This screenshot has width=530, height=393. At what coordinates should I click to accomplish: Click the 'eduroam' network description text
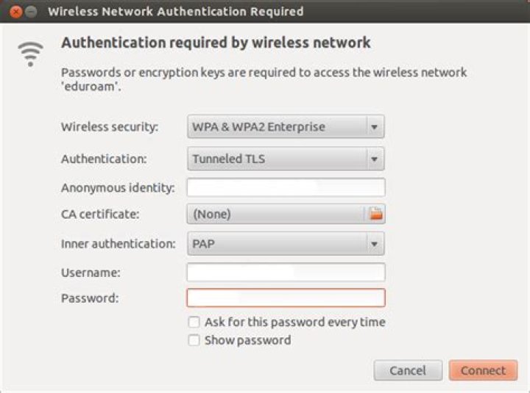tap(264, 79)
